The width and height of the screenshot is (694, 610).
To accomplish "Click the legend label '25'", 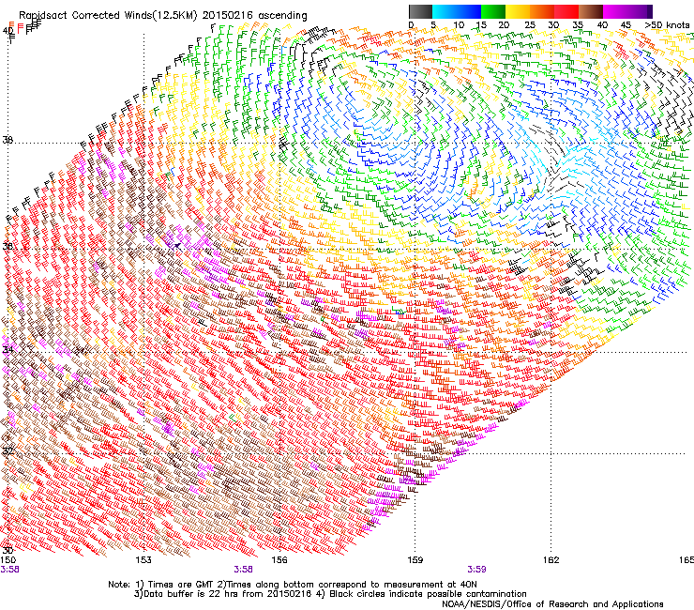I will [x=530, y=25].
